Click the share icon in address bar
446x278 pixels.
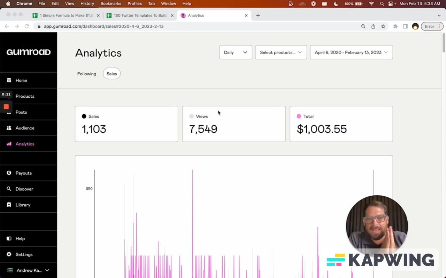pos(373,26)
